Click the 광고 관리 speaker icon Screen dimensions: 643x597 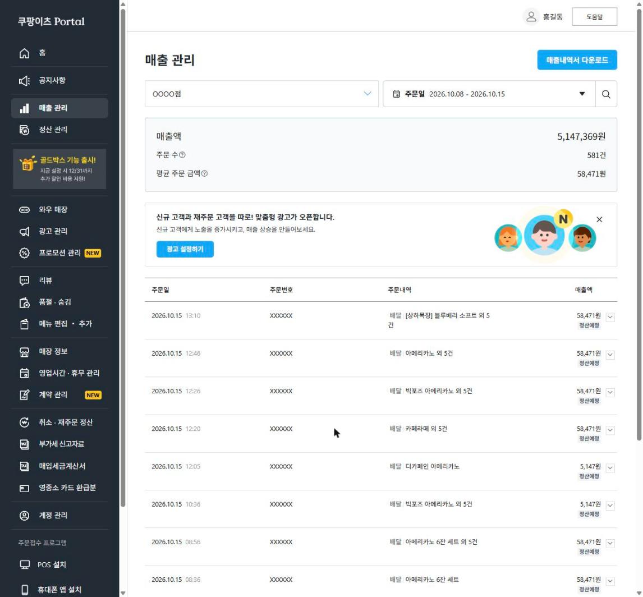(25, 231)
